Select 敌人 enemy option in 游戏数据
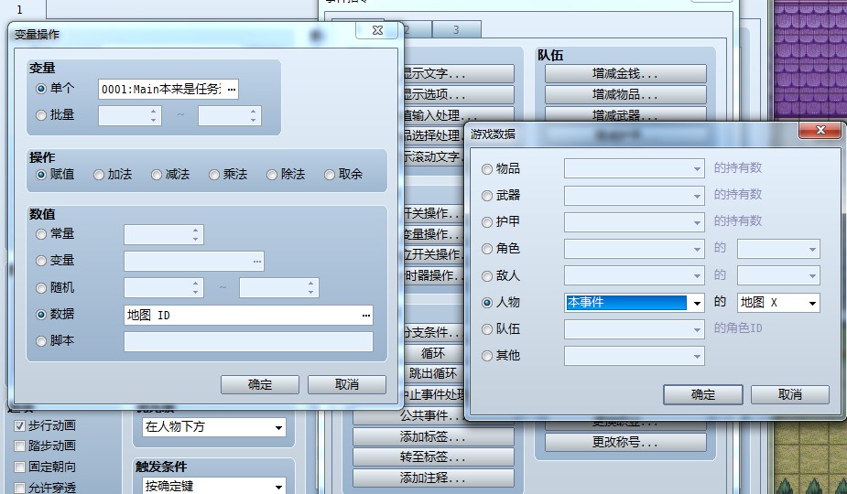 [x=487, y=276]
